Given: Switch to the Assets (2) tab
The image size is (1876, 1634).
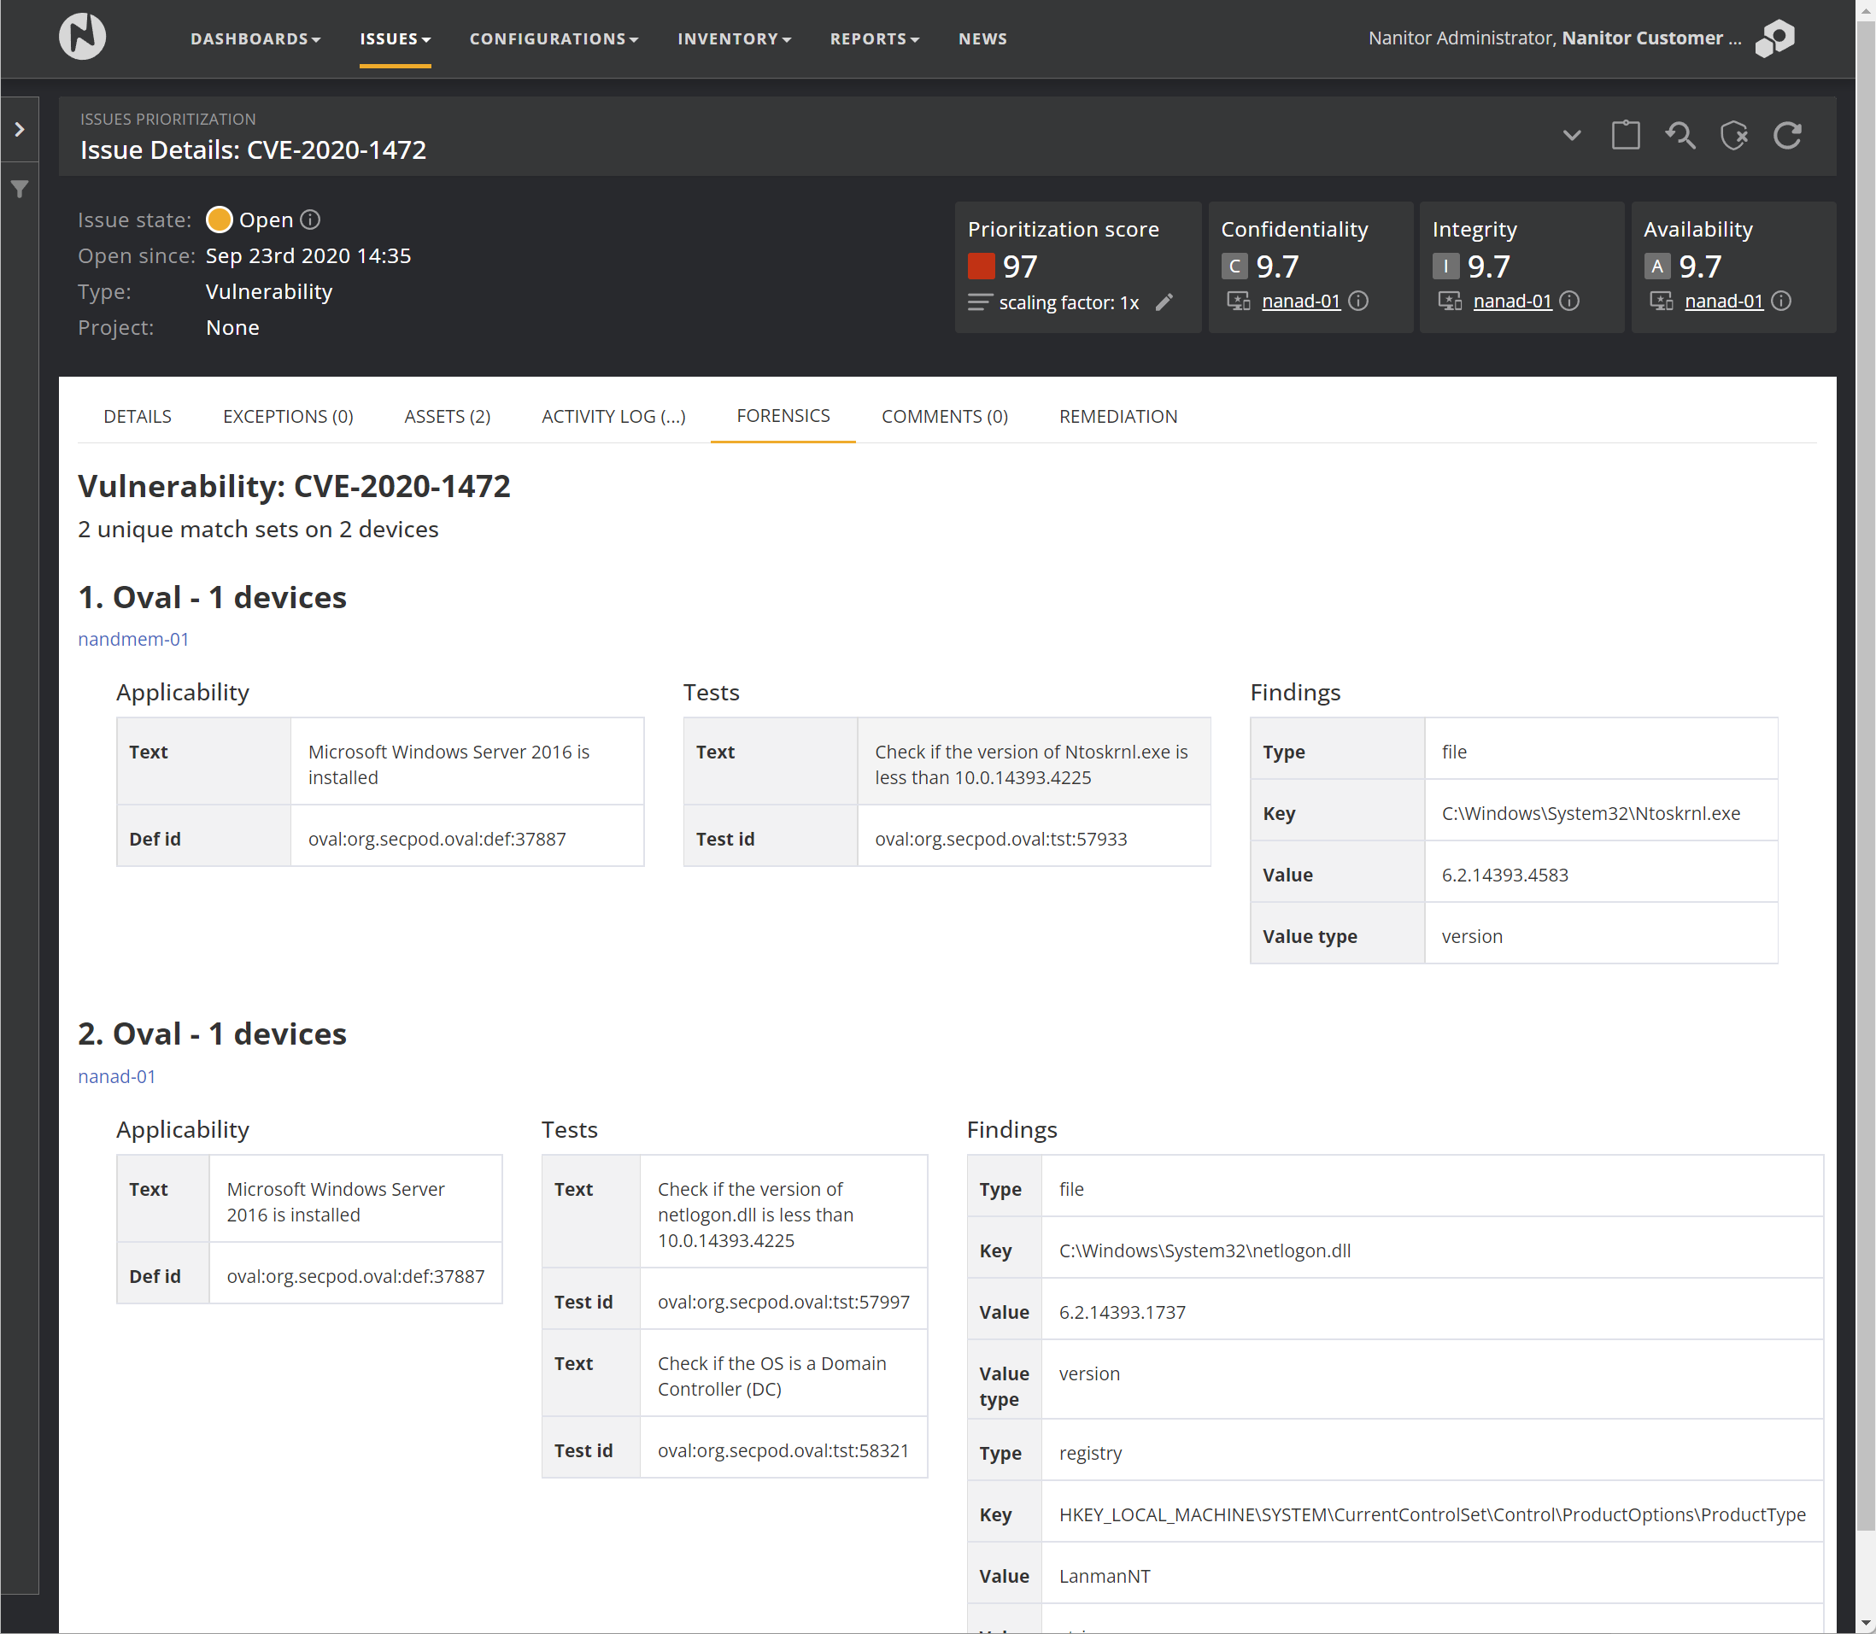Looking at the screenshot, I should click(447, 417).
